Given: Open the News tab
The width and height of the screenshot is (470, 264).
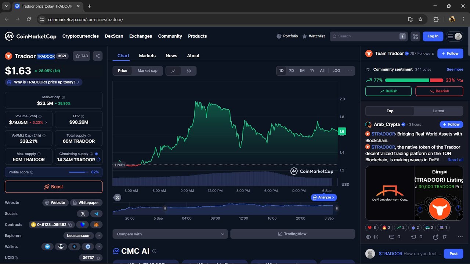Looking at the screenshot, I should pyautogui.click(x=171, y=56).
